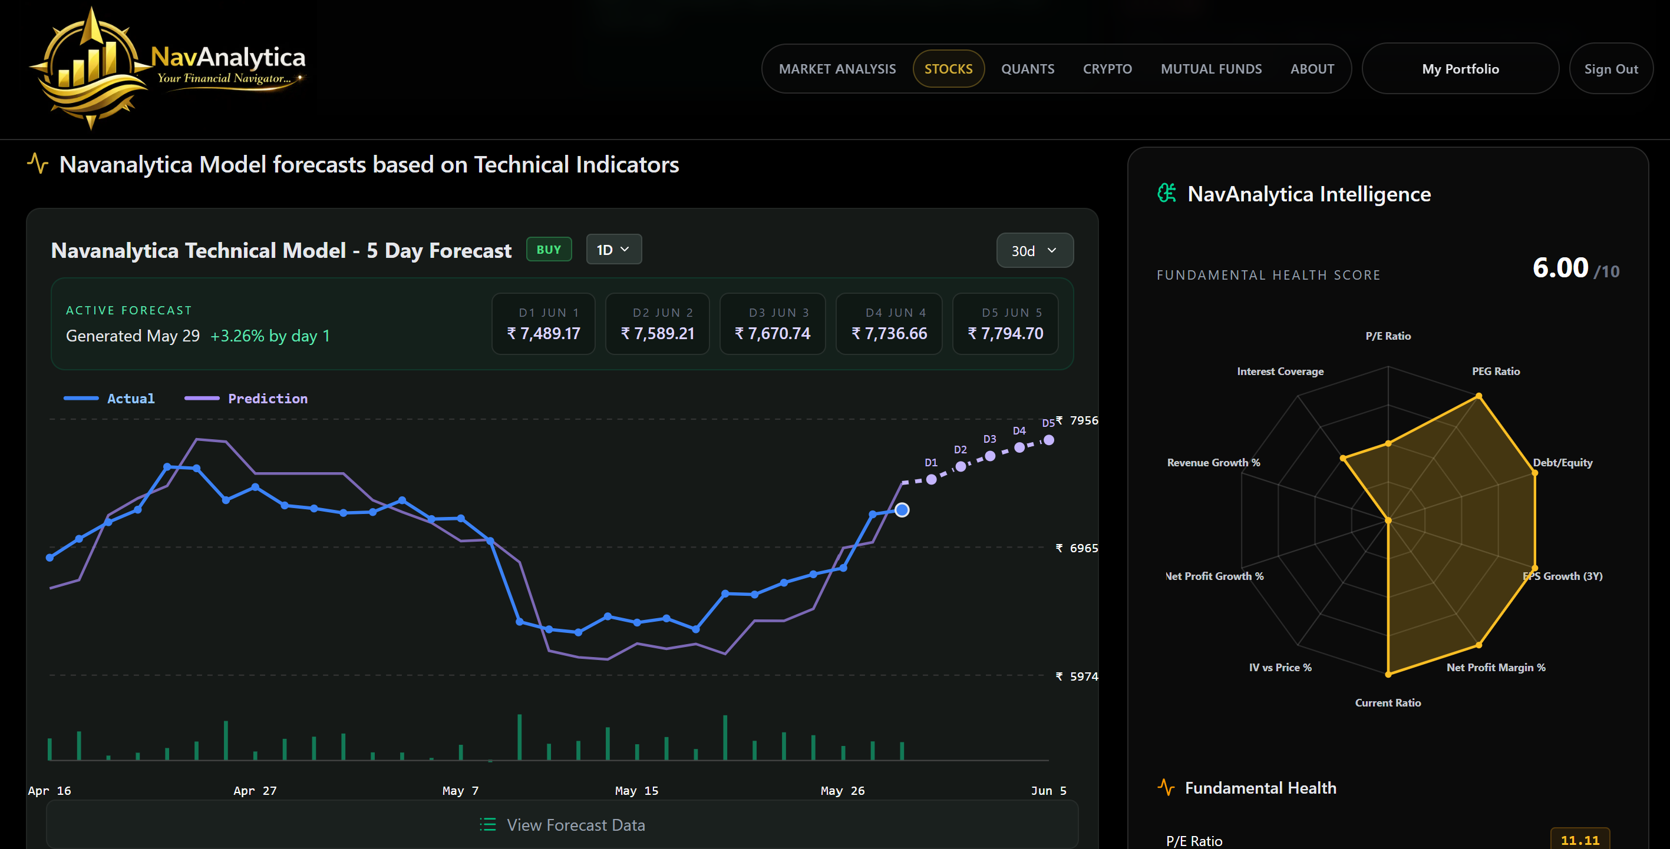Open My Portfolio
This screenshot has width=1670, height=849.
(1460, 69)
